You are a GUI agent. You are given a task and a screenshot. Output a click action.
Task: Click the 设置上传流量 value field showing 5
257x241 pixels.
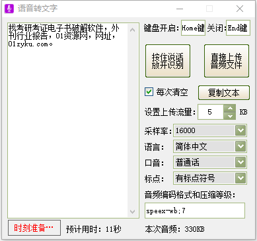tap(211, 112)
